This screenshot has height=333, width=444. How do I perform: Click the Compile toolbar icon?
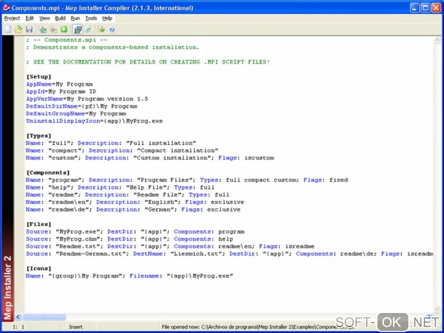tap(43, 30)
